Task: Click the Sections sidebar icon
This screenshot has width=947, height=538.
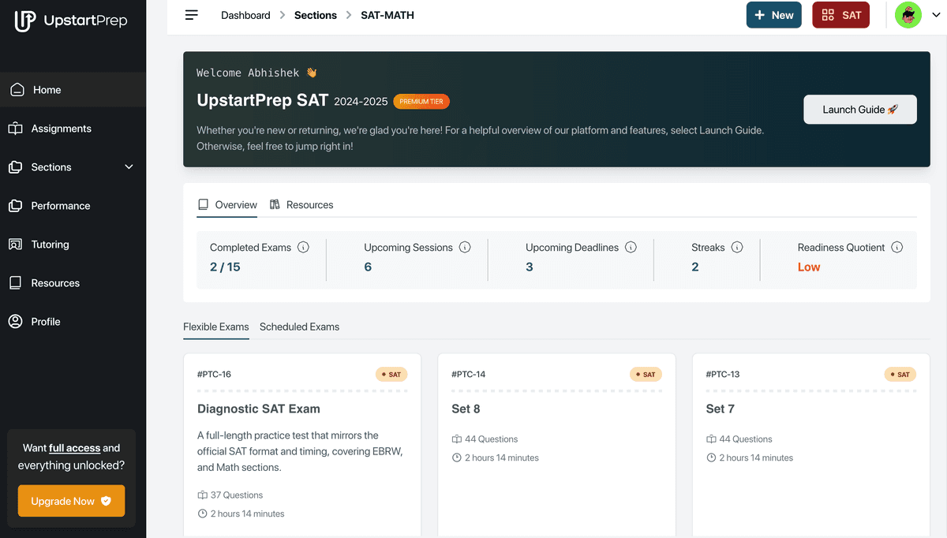Action: coord(16,167)
